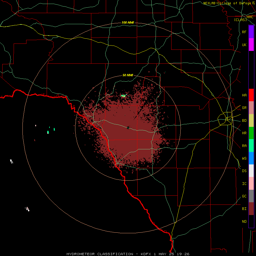Click the WS legend label
Viewport: 256px width, 256px height.
[x=244, y=158]
